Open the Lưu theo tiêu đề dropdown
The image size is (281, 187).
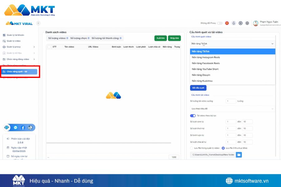(x=232, y=109)
